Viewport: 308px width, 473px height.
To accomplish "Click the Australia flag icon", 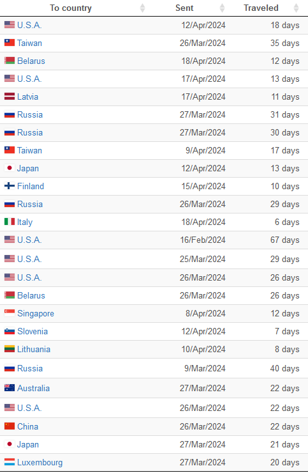I will [x=10, y=388].
